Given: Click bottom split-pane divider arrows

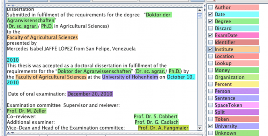Looking at the screenshot, I should 10,133.
